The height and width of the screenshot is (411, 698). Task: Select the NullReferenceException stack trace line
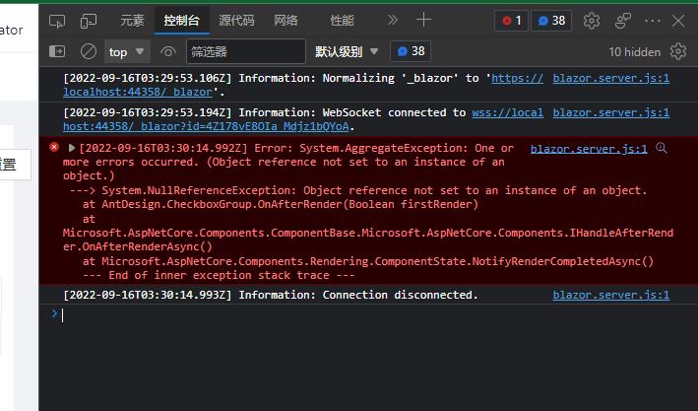tap(358, 191)
